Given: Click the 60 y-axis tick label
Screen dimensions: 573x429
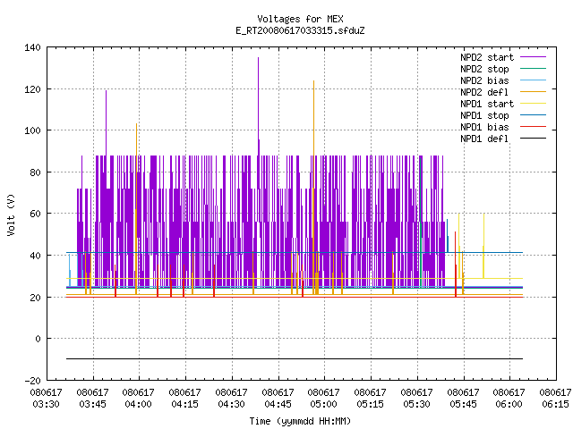Looking at the screenshot, I should click(x=36, y=214).
